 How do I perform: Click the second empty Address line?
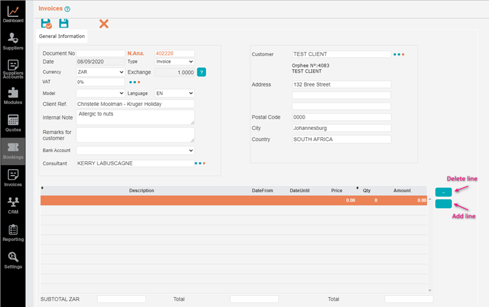[342, 95]
